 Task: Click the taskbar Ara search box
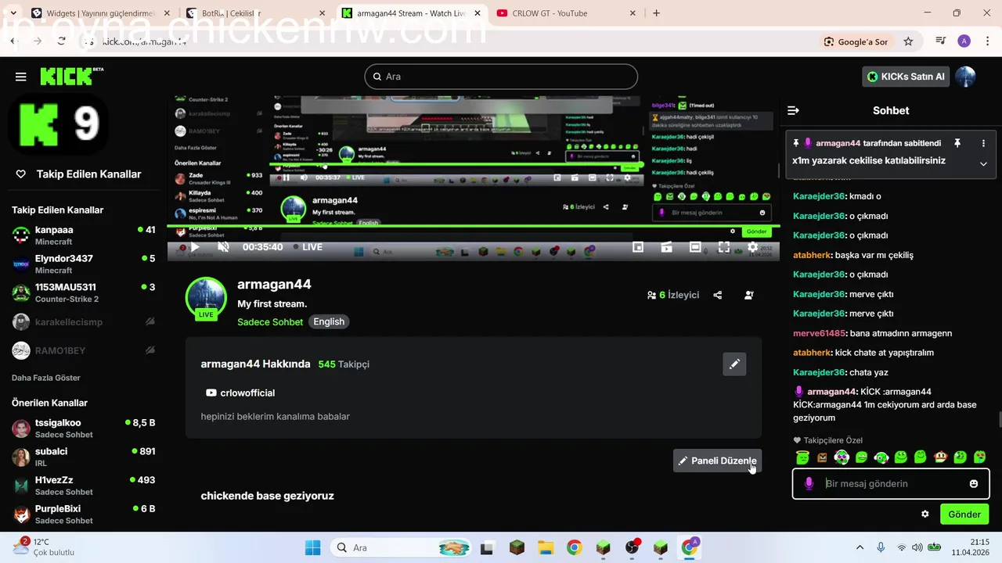point(402,547)
